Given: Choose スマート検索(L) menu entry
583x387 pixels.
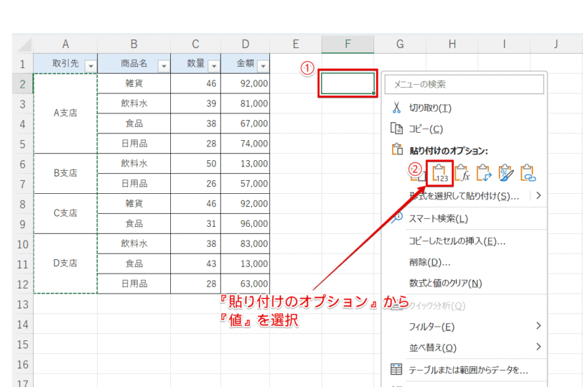Looking at the screenshot, I should pos(439,218).
